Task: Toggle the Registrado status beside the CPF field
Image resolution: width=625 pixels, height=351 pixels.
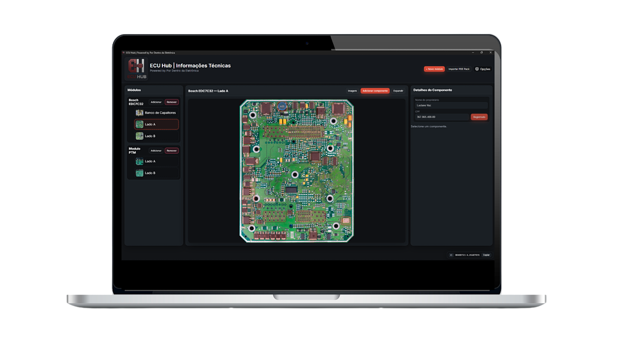Action: pos(479,117)
